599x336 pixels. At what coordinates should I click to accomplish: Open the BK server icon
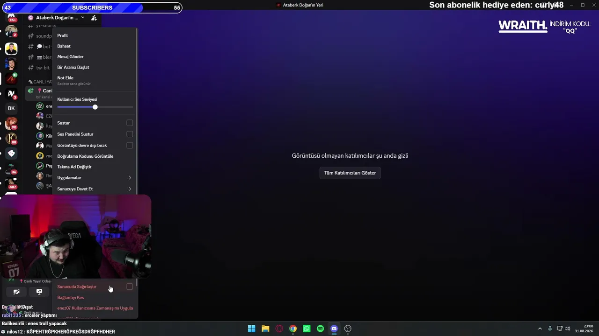(x=11, y=108)
